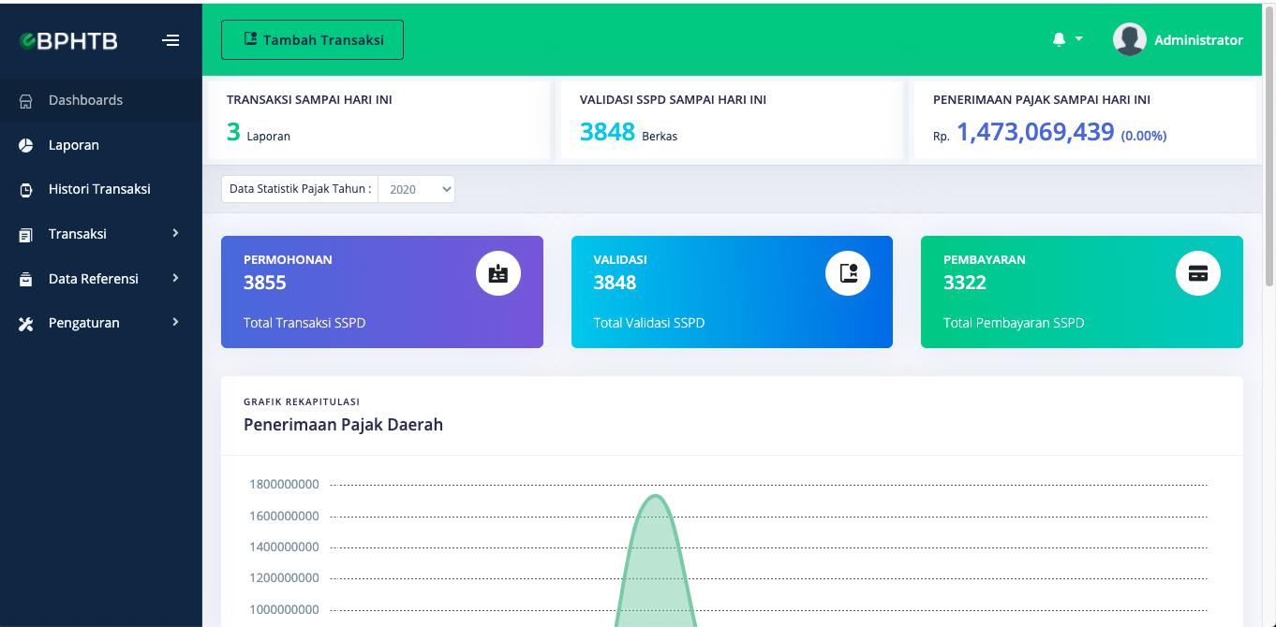1276x627 pixels.
Task: Click the 'TRANSAKSI SAMPAI HARI INI' label
Action: point(309,99)
